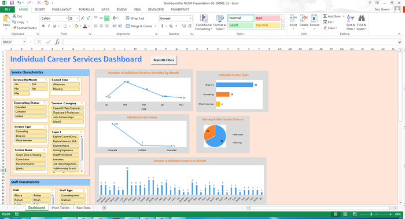Open the Pivot Tables sheet tab
This screenshot has width=405, height=219.
click(60, 208)
